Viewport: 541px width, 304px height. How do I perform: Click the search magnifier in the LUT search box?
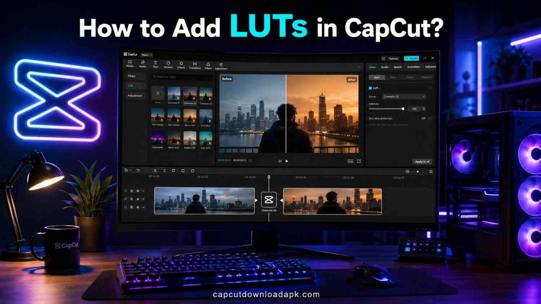(154, 76)
